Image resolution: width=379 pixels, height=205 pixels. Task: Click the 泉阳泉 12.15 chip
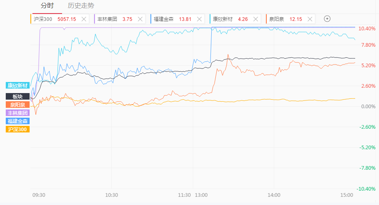285,19
